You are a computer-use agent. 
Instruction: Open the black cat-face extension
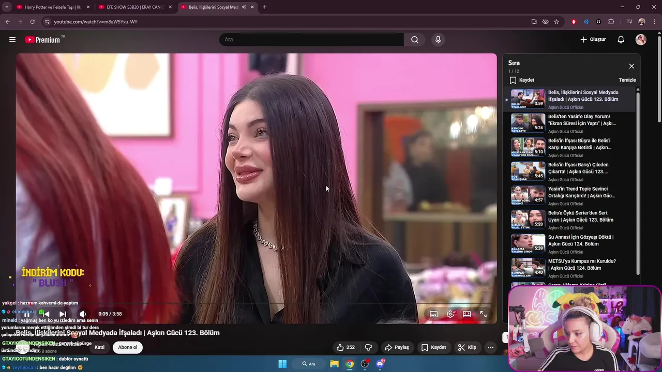pos(598,22)
